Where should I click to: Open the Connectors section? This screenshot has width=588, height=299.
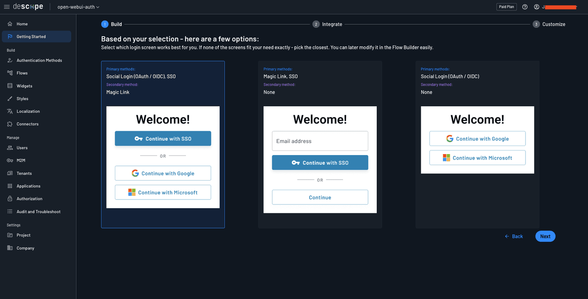coord(26,124)
